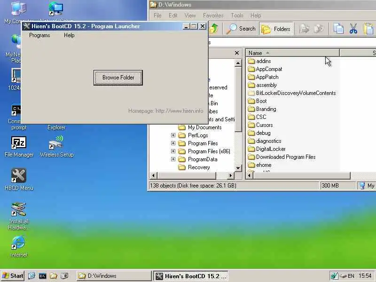The height and width of the screenshot is (282, 376).
Task: Click the Copy To toolbar icon
Action: (319, 29)
